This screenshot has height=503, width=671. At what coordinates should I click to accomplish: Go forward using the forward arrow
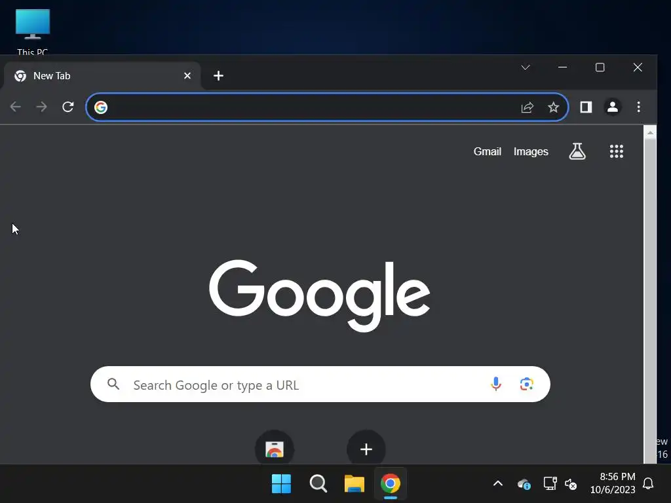point(41,107)
